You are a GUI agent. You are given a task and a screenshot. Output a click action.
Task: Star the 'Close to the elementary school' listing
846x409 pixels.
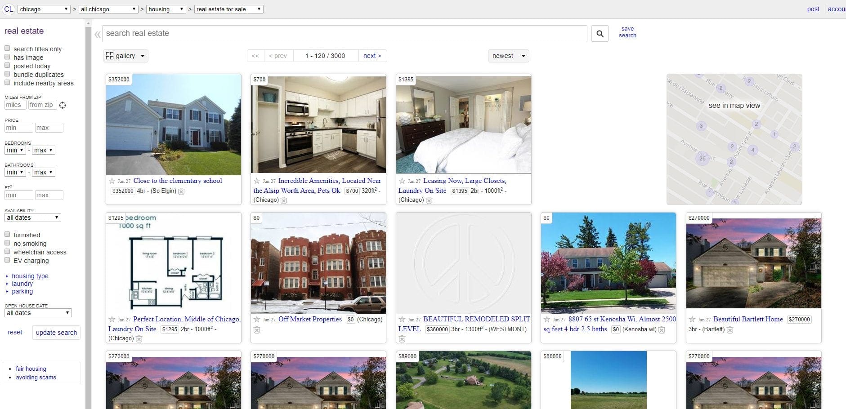pyautogui.click(x=111, y=181)
